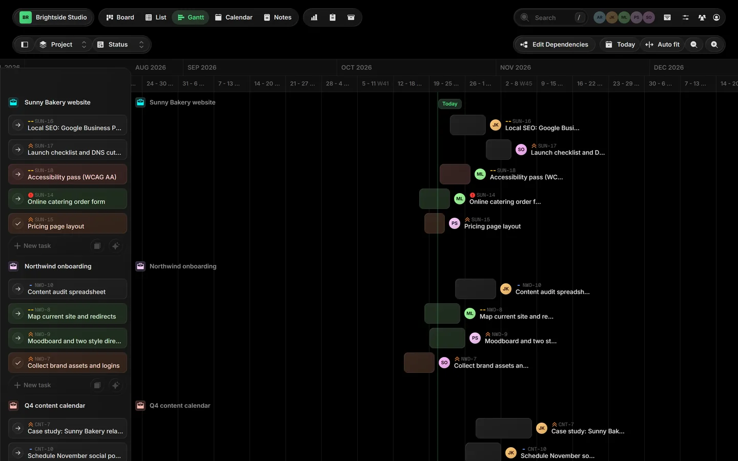Add New task under Sunny Bakery website
Image resolution: width=738 pixels, height=461 pixels.
(x=33, y=246)
